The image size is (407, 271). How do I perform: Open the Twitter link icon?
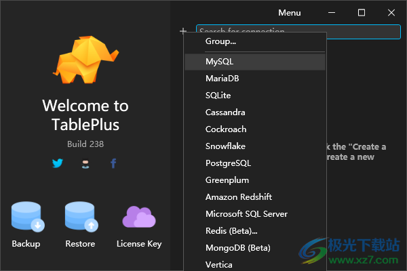click(x=58, y=163)
